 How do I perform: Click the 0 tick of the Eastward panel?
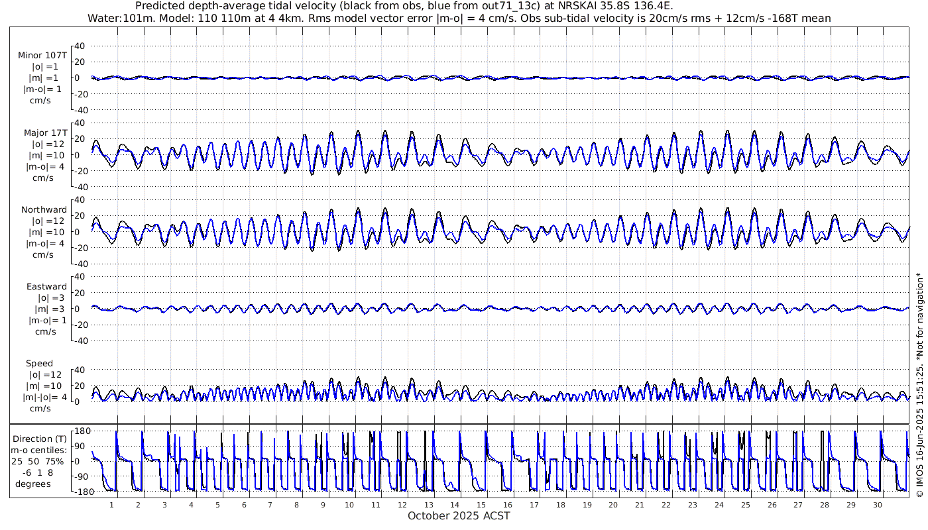tap(84, 309)
